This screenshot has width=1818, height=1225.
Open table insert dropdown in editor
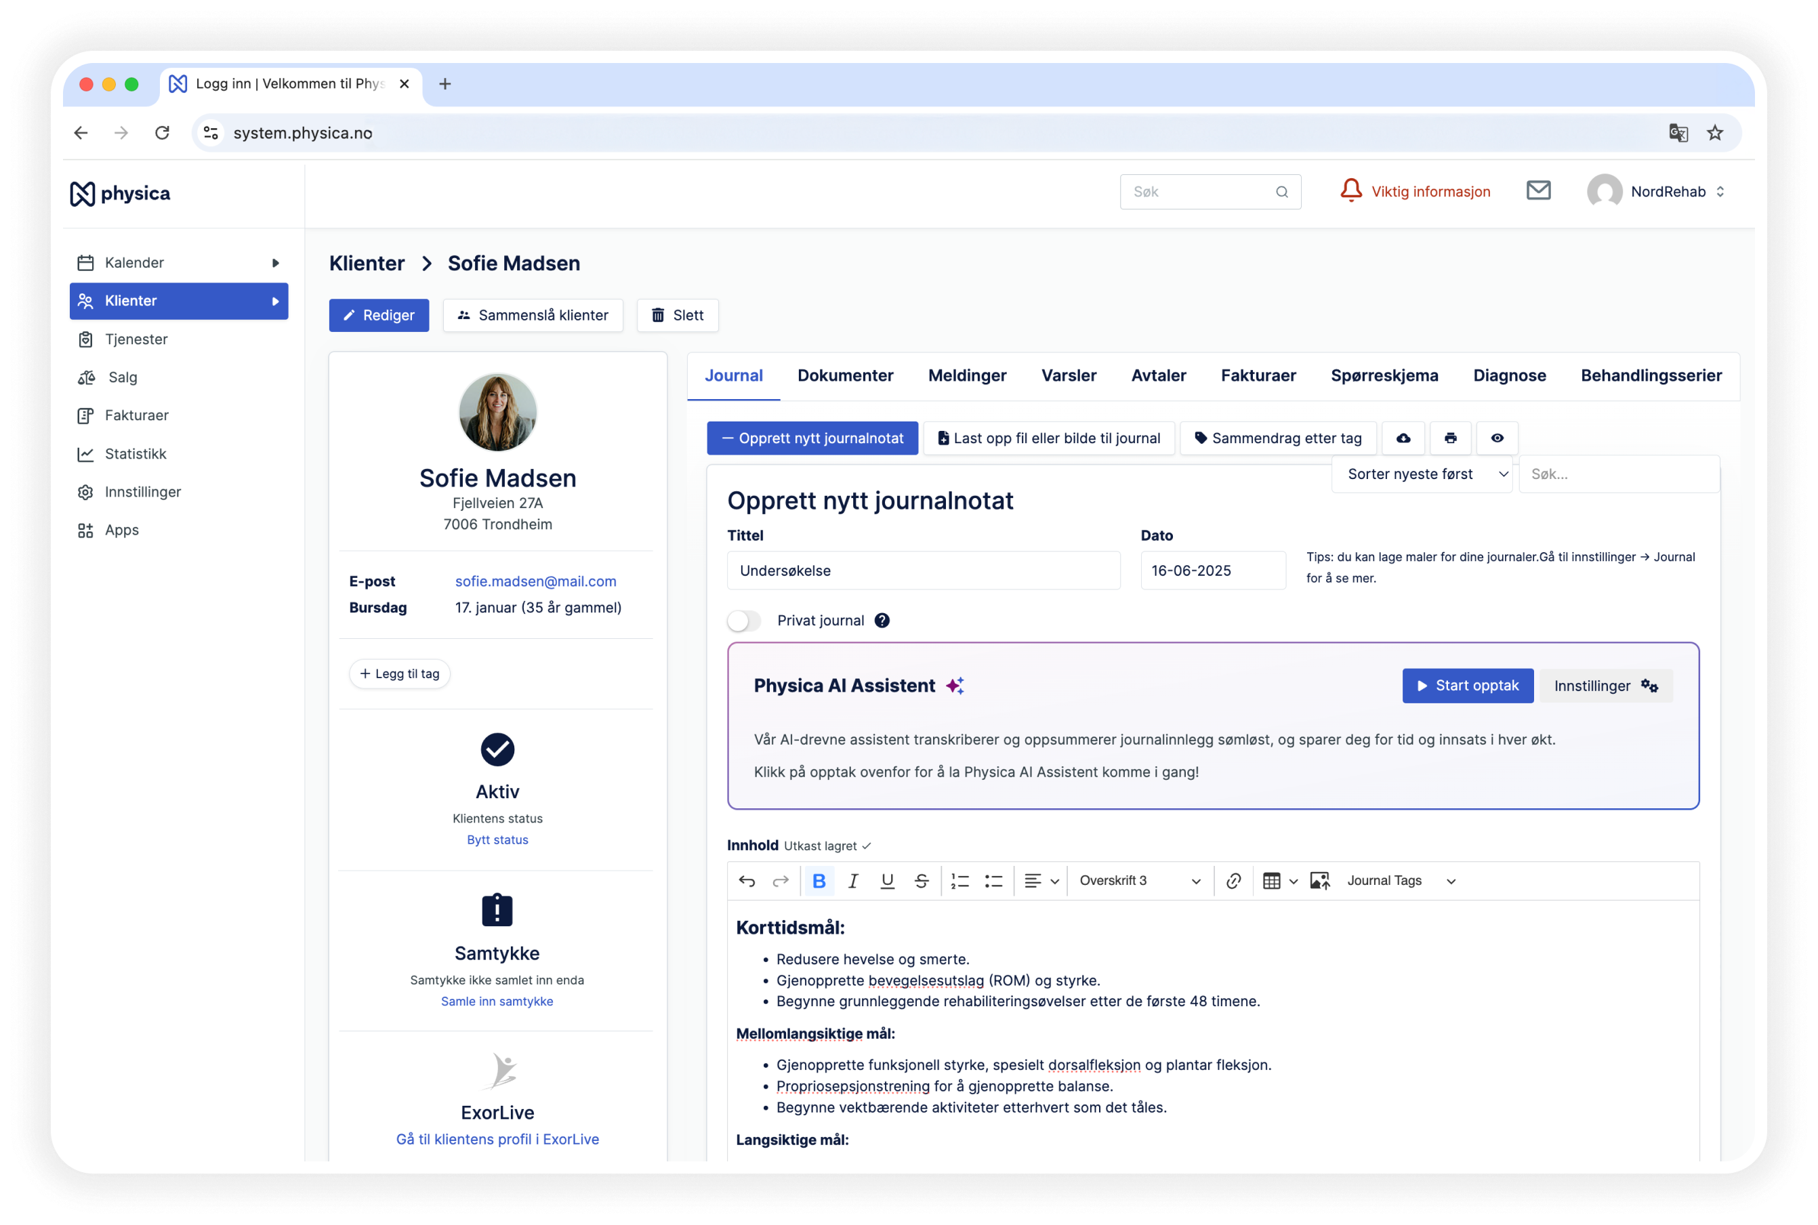1280,881
